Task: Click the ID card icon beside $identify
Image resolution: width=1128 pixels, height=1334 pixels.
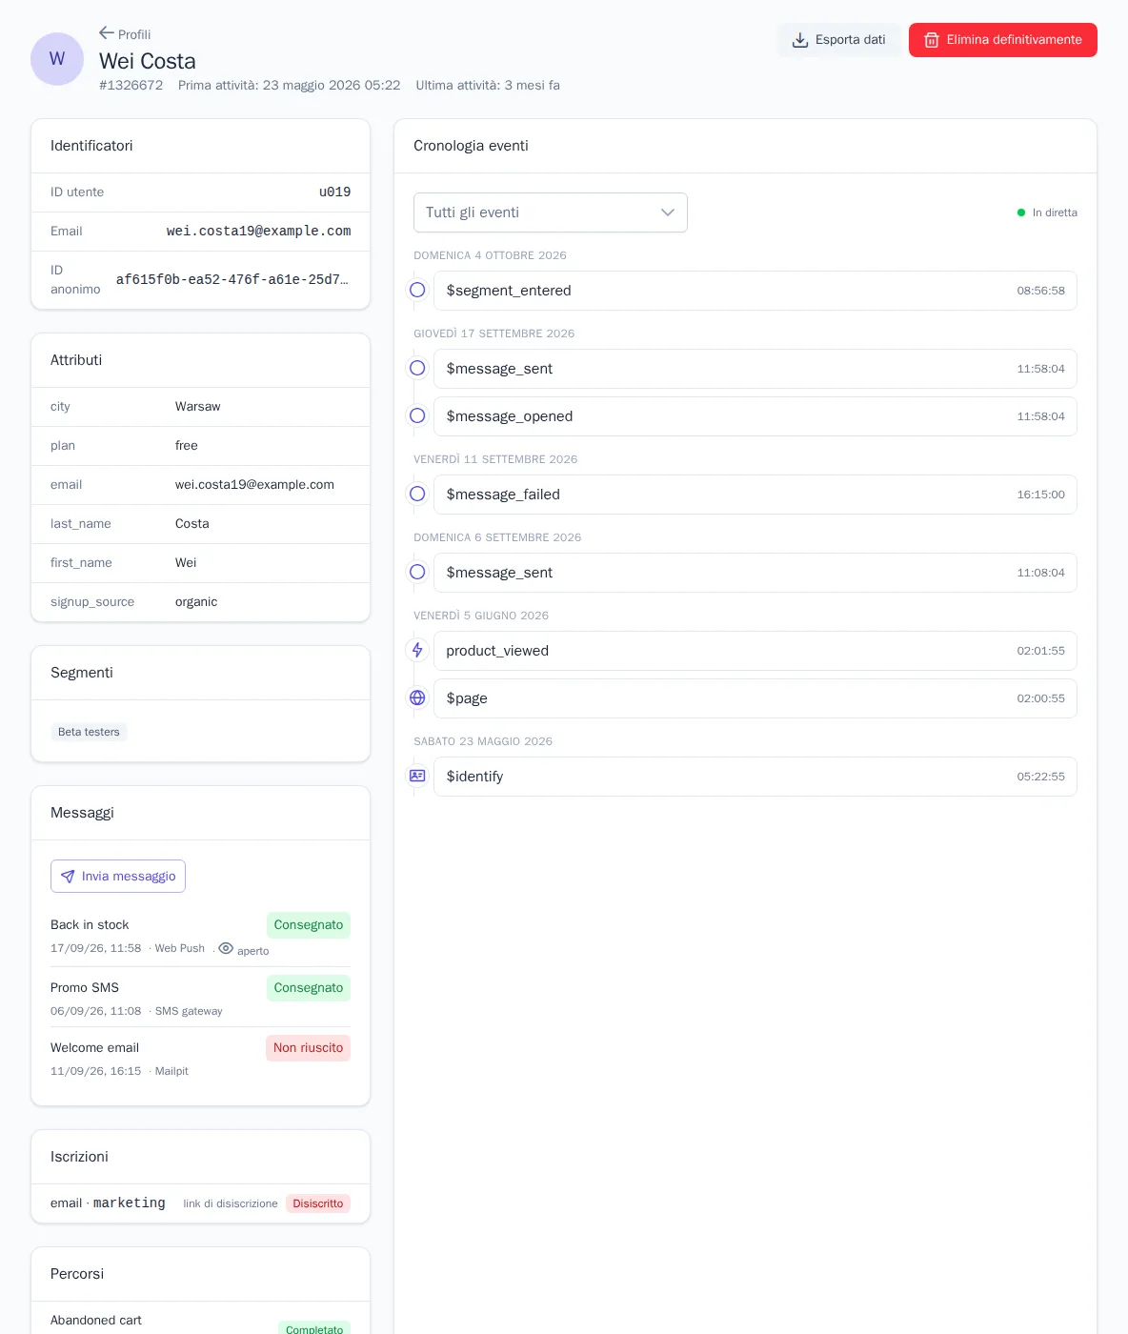Action: (x=417, y=776)
